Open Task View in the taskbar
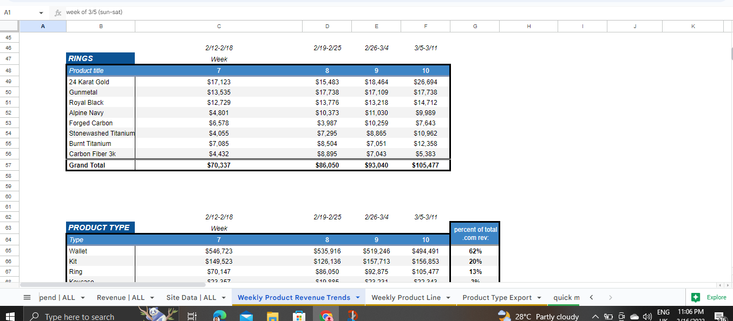This screenshot has height=321, width=733. tap(192, 316)
